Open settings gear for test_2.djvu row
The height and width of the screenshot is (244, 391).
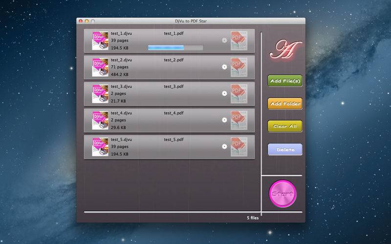224,67
